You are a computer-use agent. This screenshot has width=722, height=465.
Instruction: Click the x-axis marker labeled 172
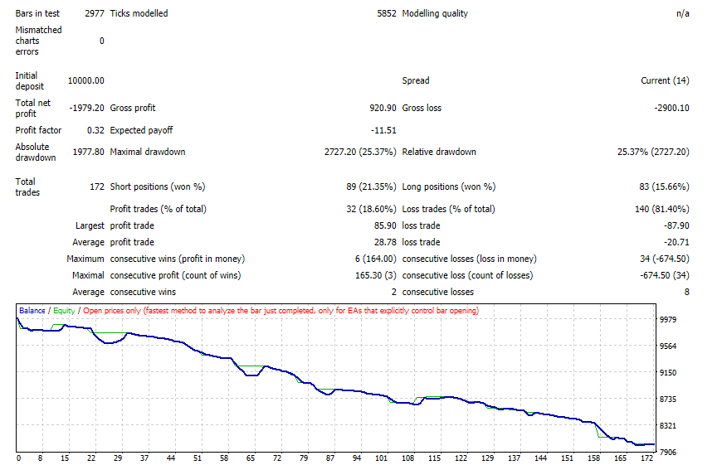pyautogui.click(x=647, y=458)
